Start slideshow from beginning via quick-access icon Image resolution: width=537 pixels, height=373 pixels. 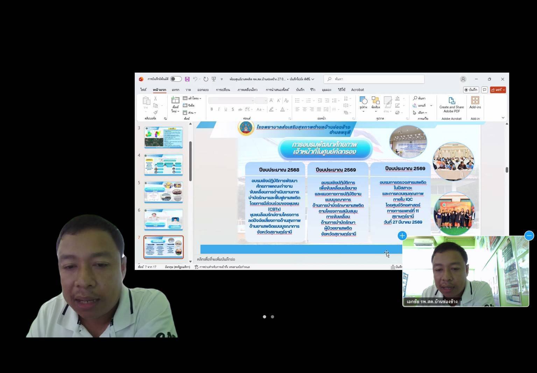(214, 79)
